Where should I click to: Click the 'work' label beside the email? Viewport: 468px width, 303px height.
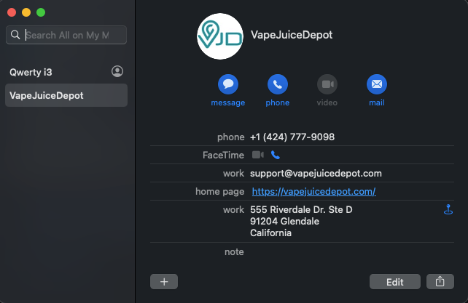point(234,173)
